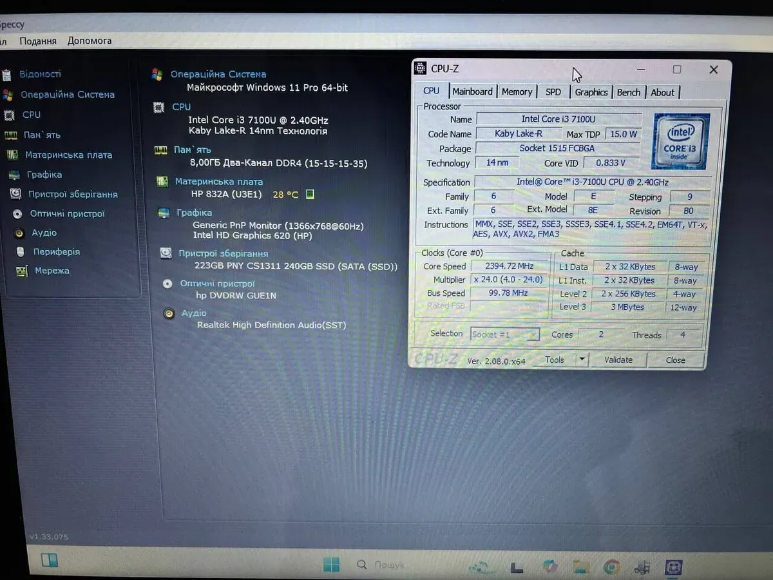The width and height of the screenshot is (773, 580).
Task: Open the Допомога menu in Speccy
Action: pos(90,41)
